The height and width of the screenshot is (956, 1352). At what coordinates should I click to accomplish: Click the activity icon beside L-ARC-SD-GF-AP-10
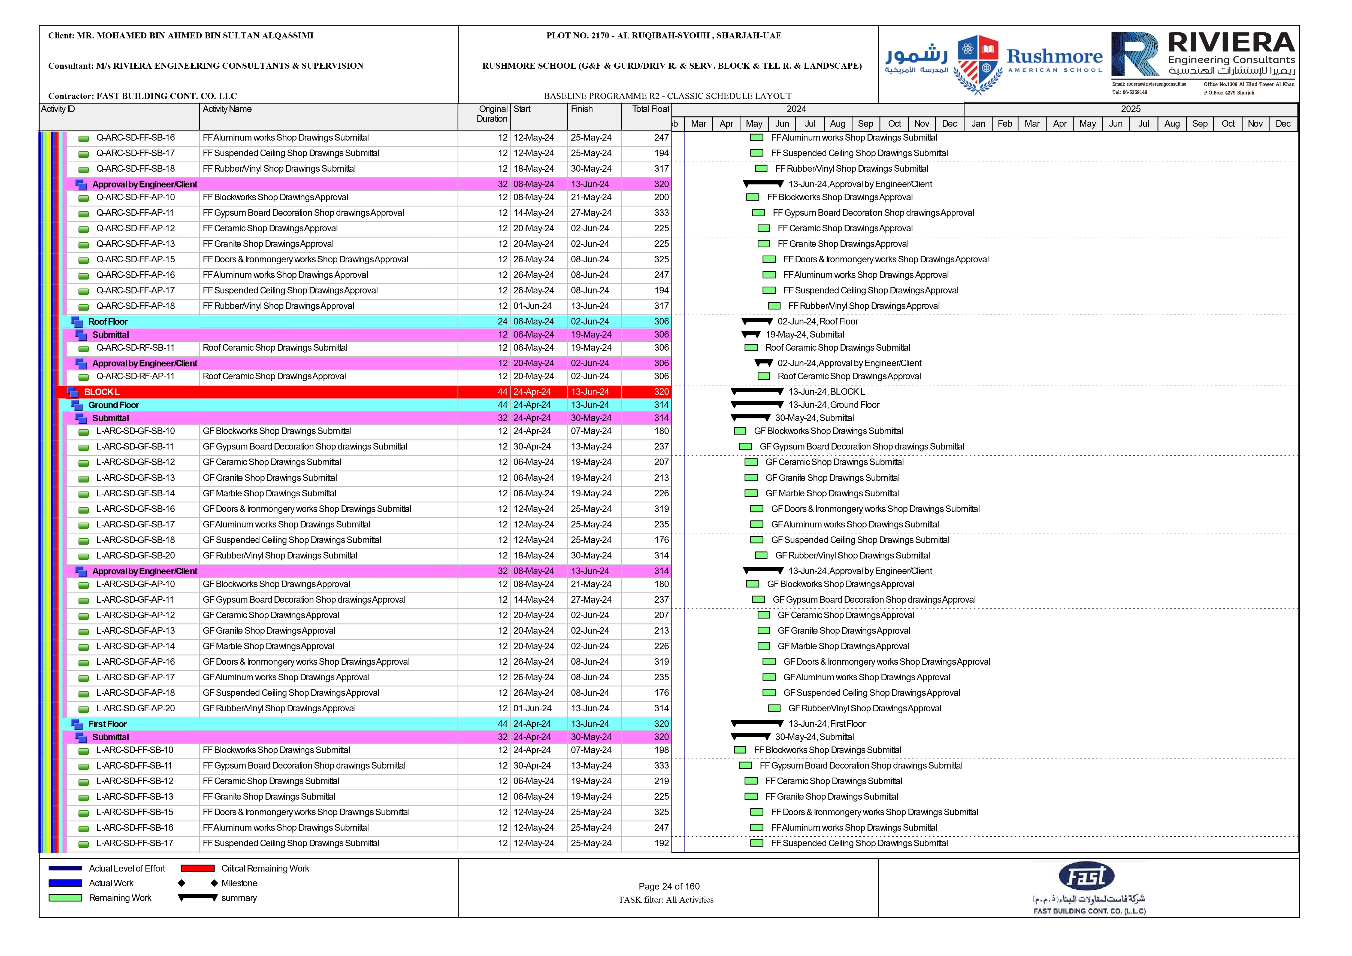[84, 585]
